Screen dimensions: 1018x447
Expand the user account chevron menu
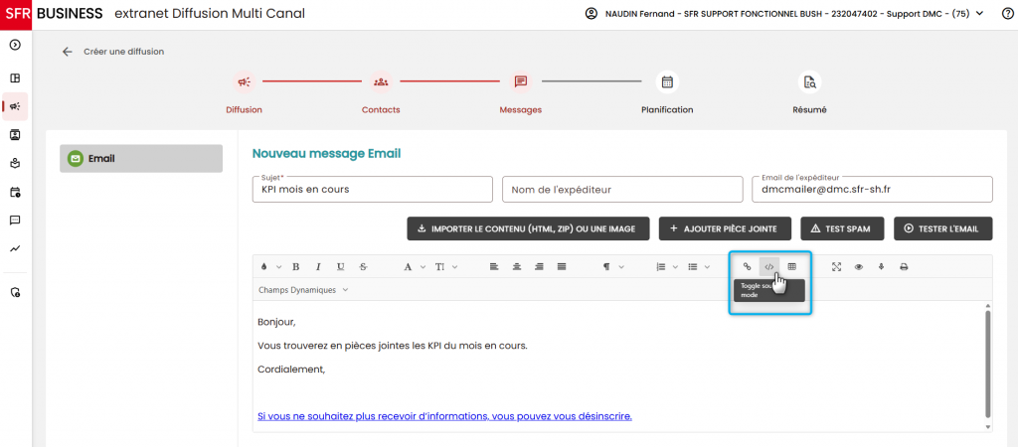(x=979, y=14)
